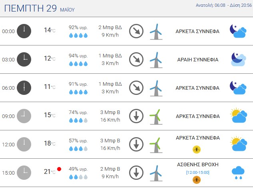The width and height of the screenshot is (253, 191).
Task: Click the rain cloud icon at 15:00
Action: point(238,173)
